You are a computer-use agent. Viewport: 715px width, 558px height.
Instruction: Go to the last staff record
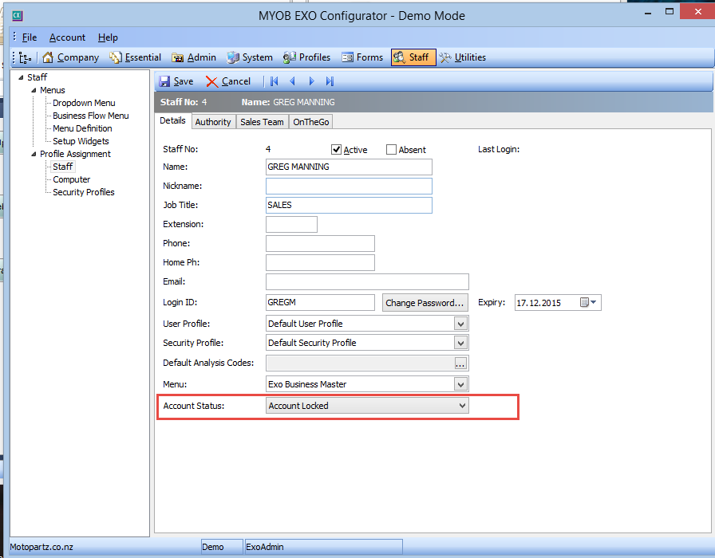tap(330, 81)
